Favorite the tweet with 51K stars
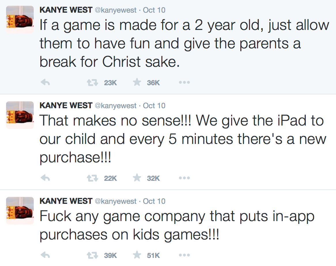 click(x=137, y=255)
